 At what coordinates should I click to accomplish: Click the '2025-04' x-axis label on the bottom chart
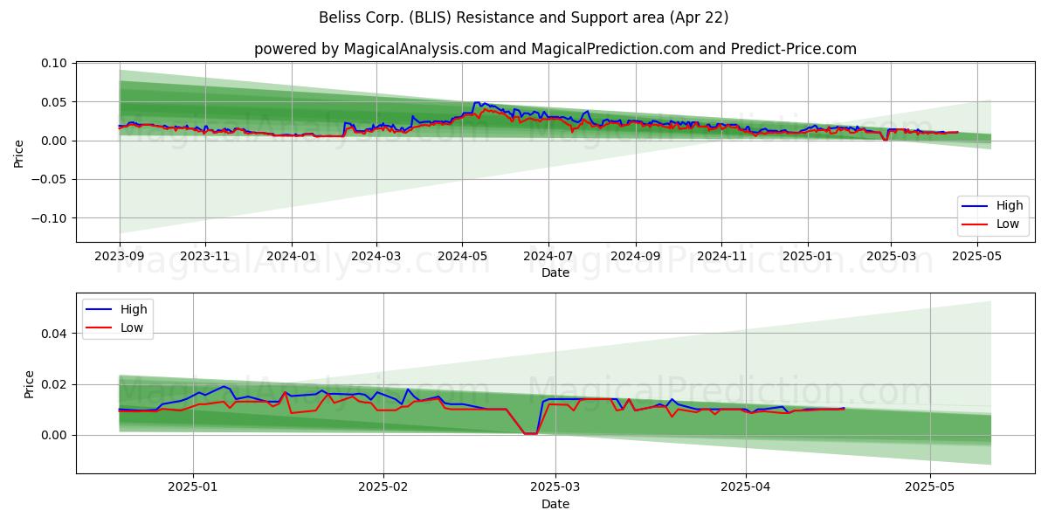point(745,486)
